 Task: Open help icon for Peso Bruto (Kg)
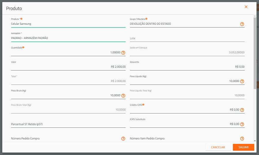click(123, 96)
